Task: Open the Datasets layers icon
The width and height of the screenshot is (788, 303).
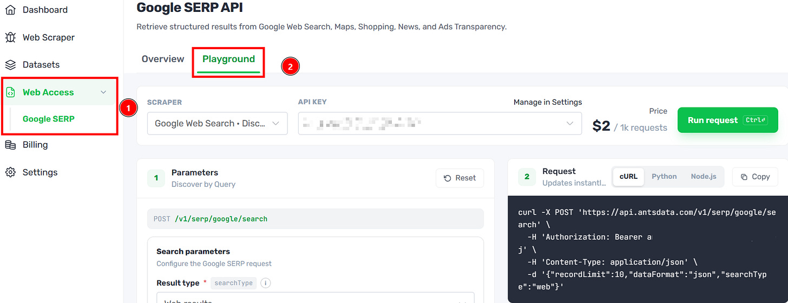Action: [x=10, y=65]
